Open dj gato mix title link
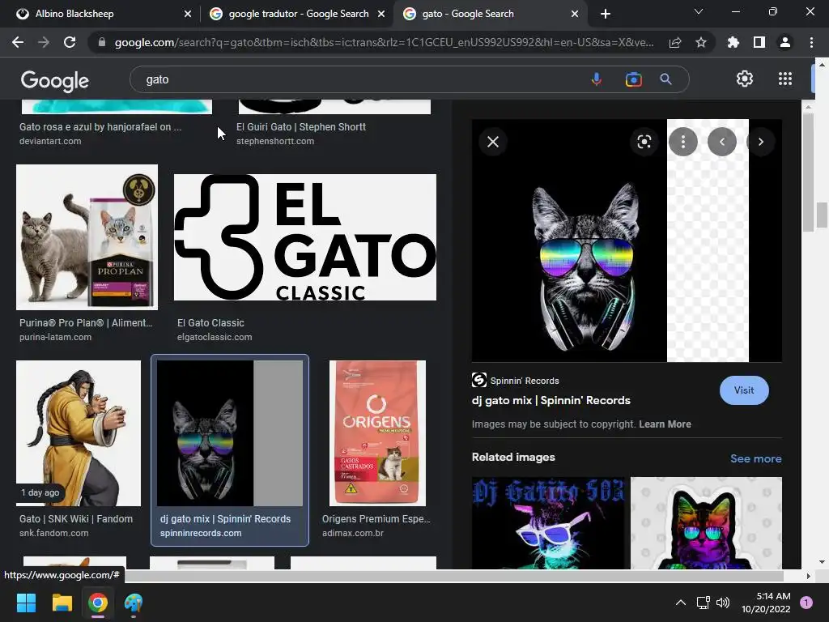The width and height of the screenshot is (829, 622). 551,400
